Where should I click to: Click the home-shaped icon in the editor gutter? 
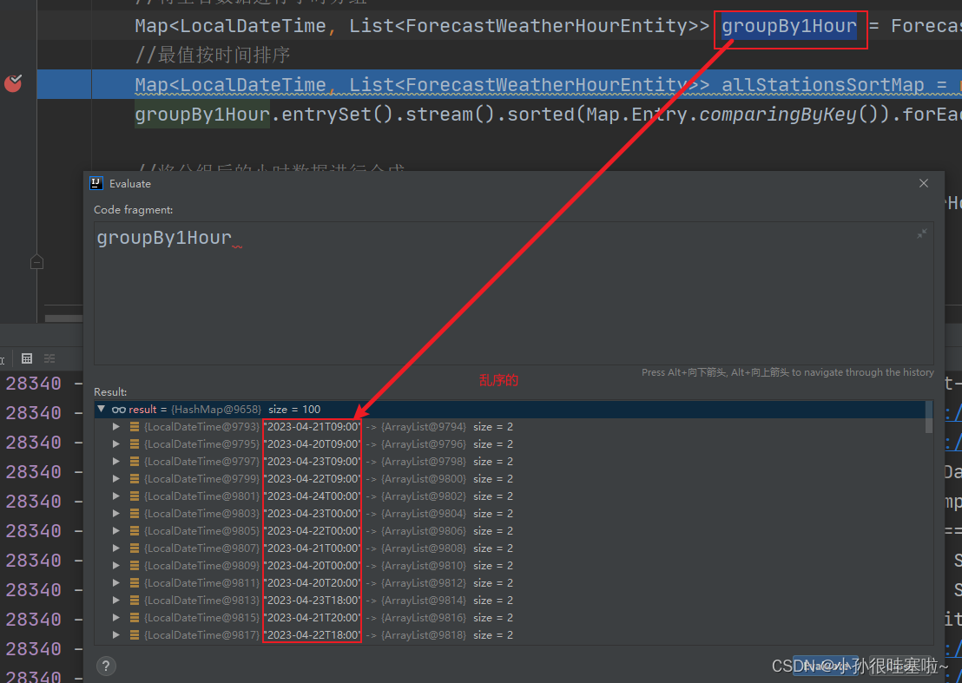tap(36, 260)
